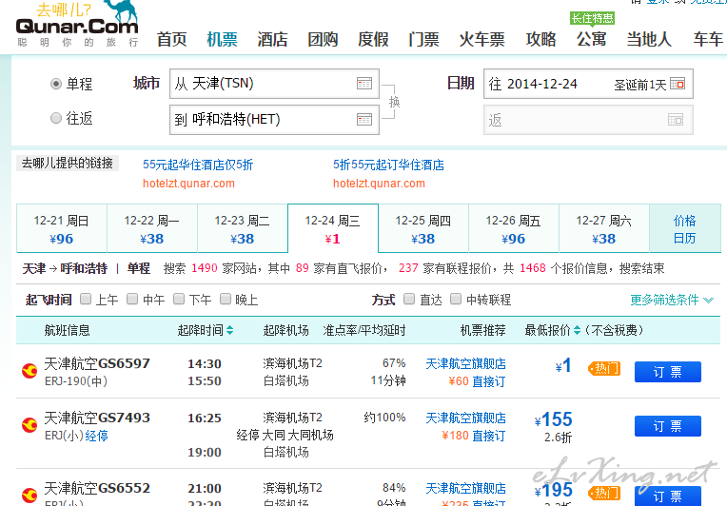This screenshot has height=506, width=727.
Task: Check 中午 departure time filter
Action: (x=132, y=299)
